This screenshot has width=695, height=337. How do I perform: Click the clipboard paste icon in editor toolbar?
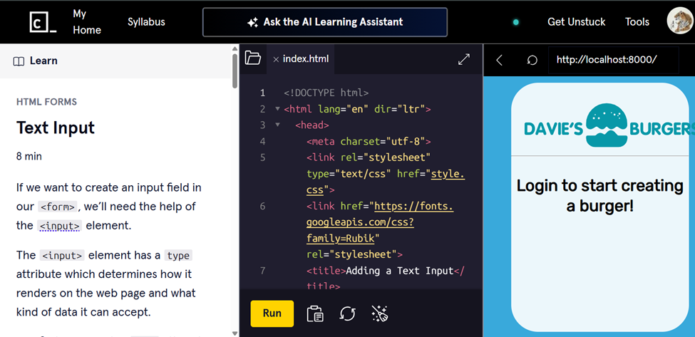(x=315, y=313)
